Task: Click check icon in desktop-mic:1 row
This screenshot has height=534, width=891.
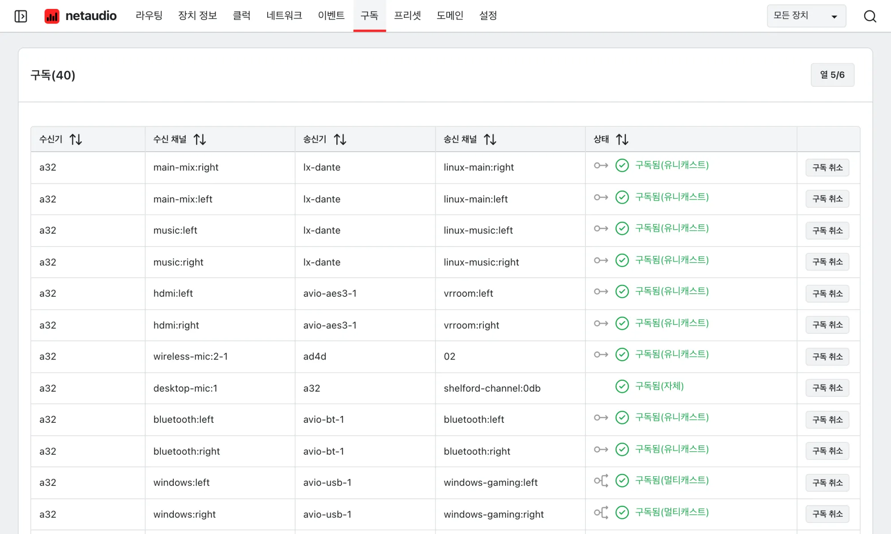Action: (622, 386)
